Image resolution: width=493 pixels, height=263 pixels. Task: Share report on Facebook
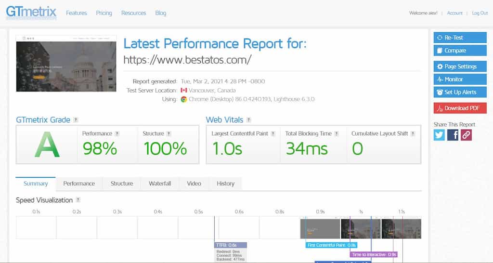tap(453, 135)
